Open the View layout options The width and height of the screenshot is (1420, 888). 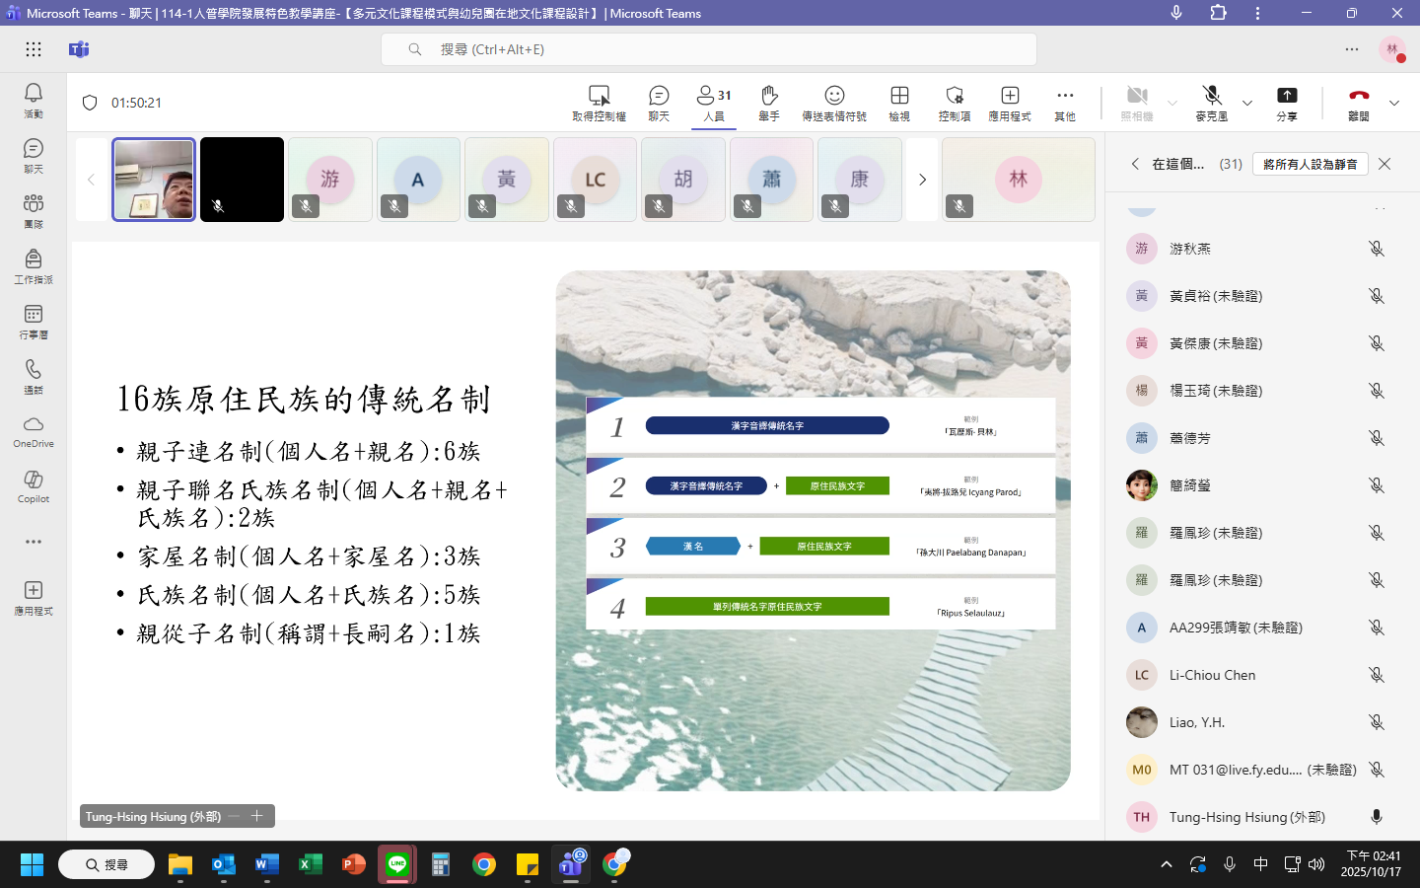tap(899, 102)
